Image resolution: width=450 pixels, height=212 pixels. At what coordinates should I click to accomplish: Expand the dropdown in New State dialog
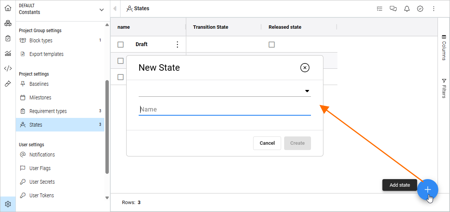point(307,91)
